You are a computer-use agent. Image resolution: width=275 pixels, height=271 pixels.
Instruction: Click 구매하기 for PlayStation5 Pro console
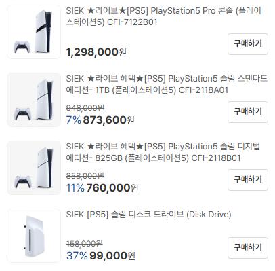click(x=248, y=44)
